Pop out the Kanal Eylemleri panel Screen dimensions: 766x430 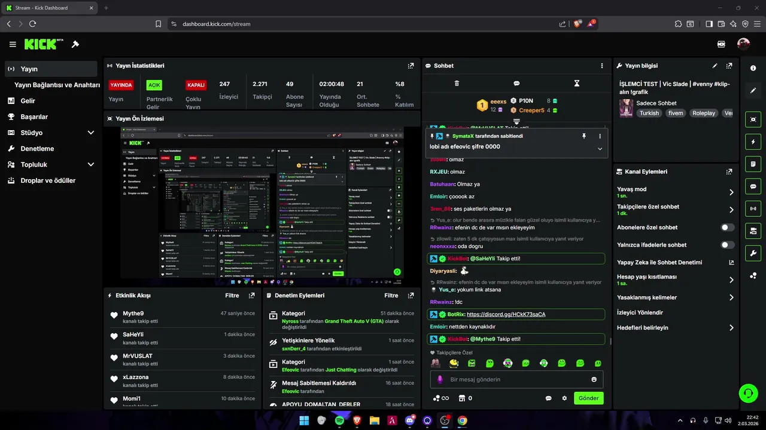coord(729,171)
